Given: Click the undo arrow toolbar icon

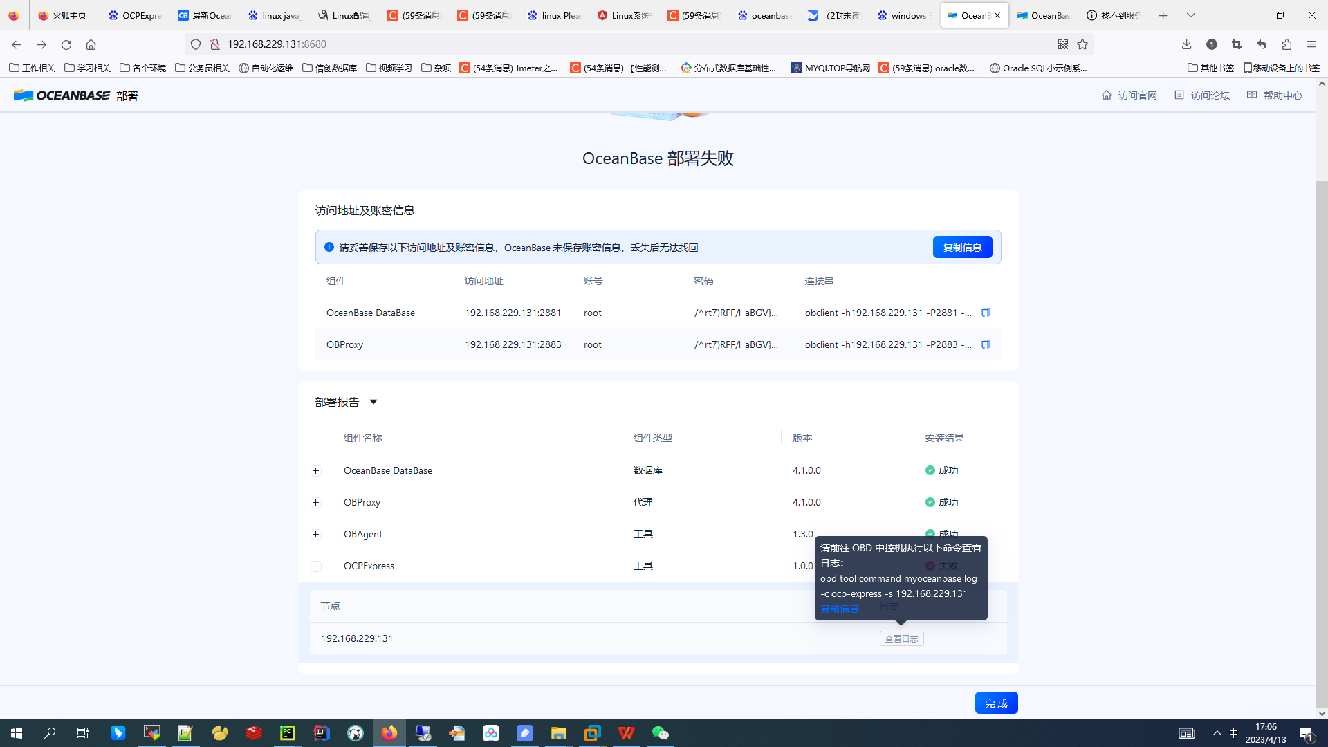Looking at the screenshot, I should click(1262, 44).
